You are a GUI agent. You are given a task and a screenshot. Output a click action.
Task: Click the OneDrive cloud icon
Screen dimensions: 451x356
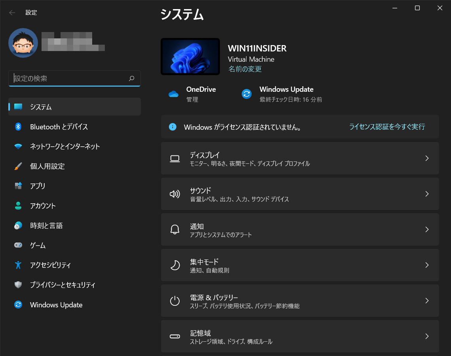coord(173,94)
